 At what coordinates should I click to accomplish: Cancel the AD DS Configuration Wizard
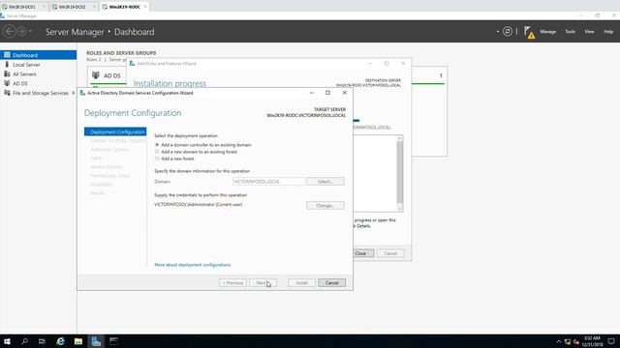point(331,282)
